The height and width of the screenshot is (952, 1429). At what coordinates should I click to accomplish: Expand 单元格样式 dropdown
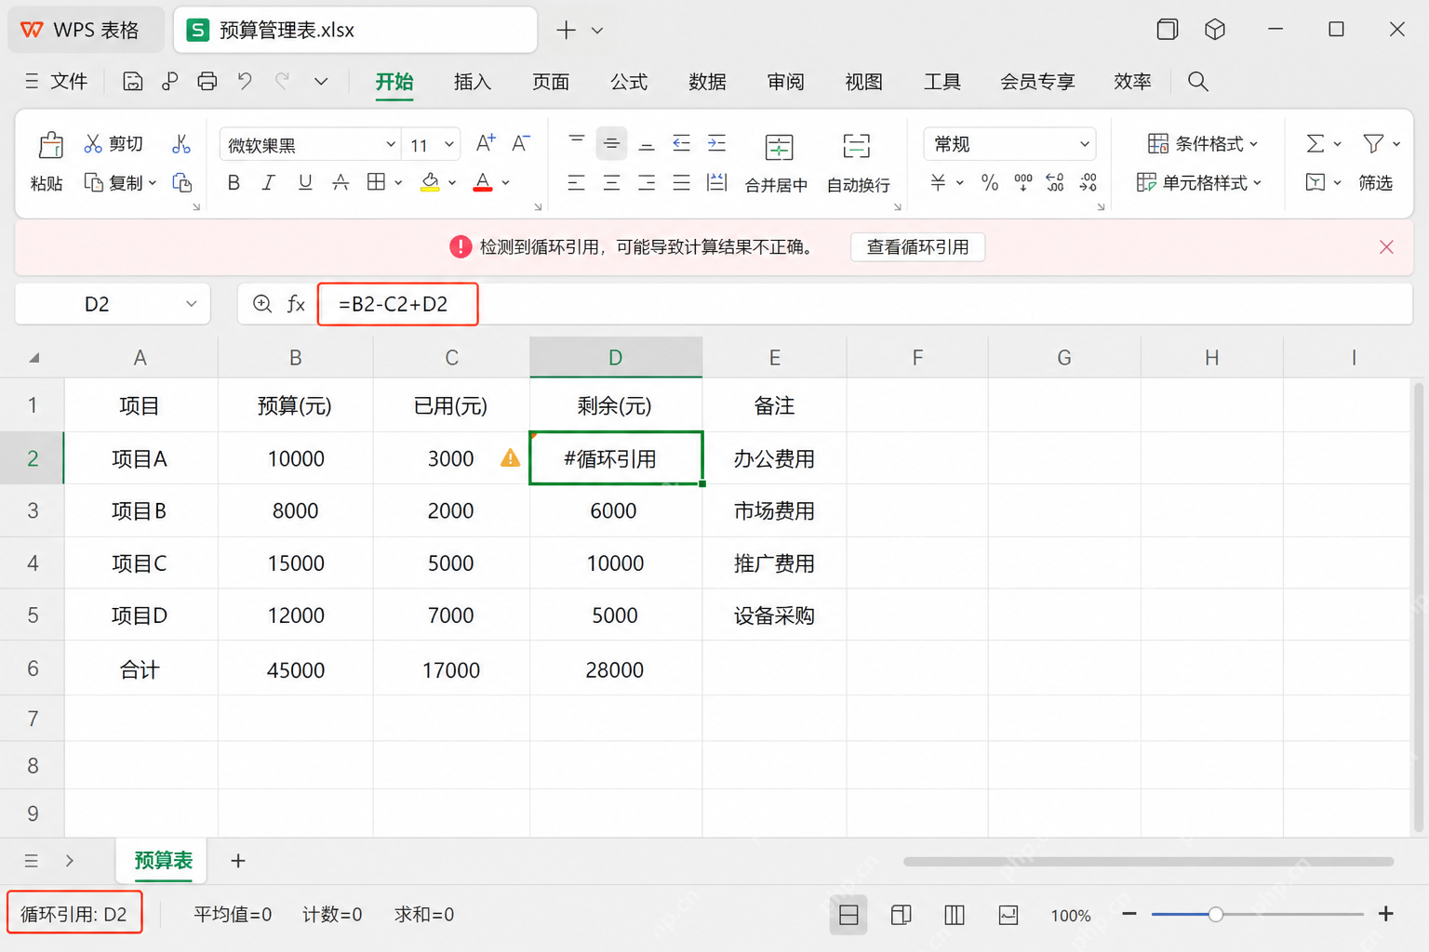[x=1257, y=183]
